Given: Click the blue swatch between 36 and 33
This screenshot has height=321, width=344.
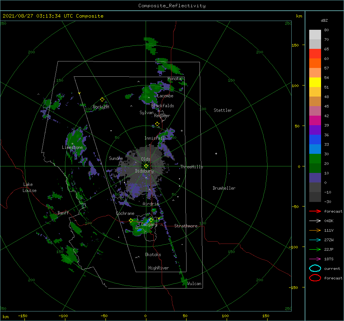Looking at the screenshot, I should 315,139.
